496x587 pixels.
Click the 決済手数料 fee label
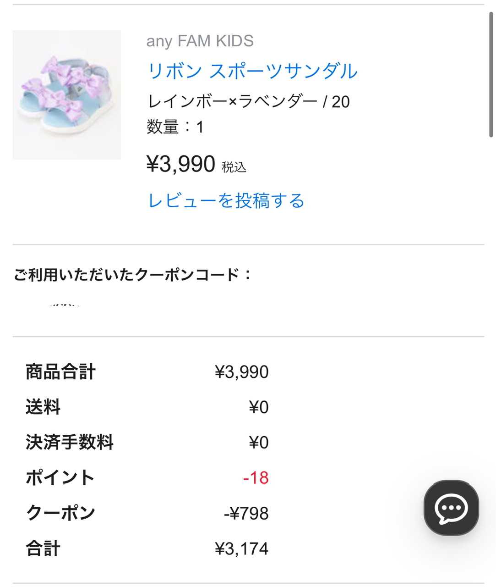[69, 443]
